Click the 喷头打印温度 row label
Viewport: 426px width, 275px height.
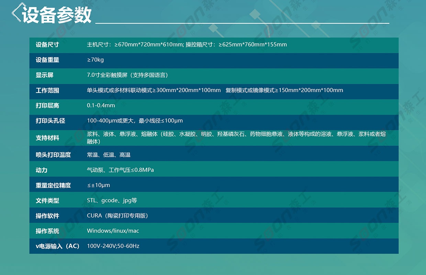pos(53,155)
